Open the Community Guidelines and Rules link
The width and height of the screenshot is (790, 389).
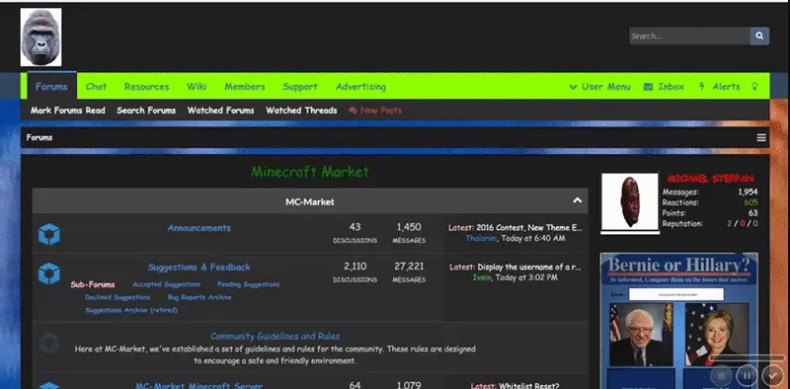(276, 336)
